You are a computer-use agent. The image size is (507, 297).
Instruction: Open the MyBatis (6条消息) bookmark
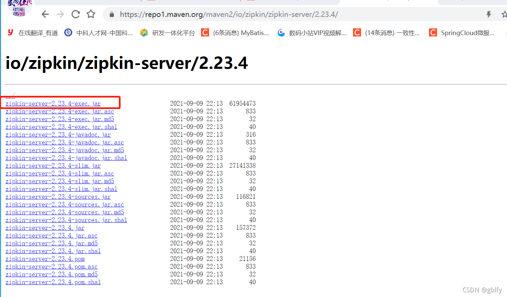pyautogui.click(x=235, y=33)
